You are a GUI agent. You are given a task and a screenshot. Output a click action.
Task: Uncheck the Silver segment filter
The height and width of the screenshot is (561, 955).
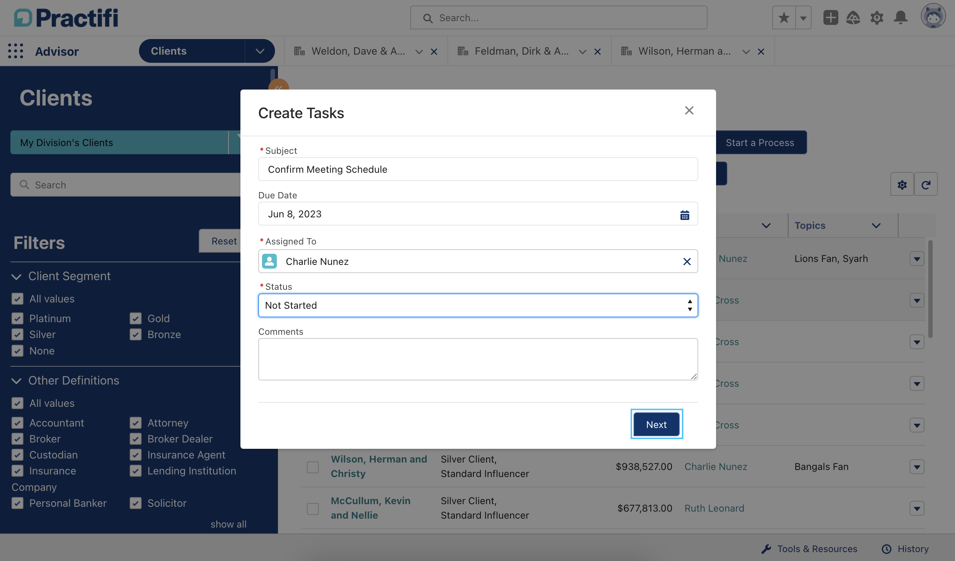17,334
